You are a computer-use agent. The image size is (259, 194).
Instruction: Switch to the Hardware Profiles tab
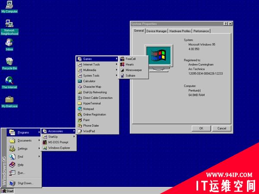pos(180,31)
